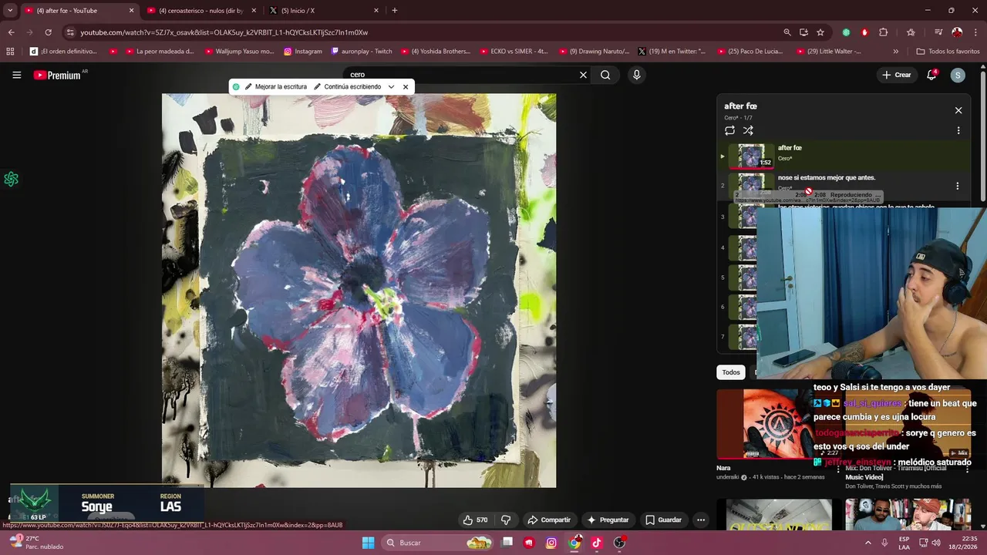
Task: Expand writing suggestions chevron
Action: pyautogui.click(x=391, y=86)
